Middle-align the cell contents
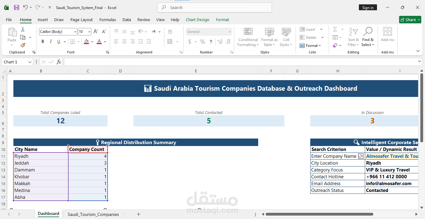 point(124,31)
